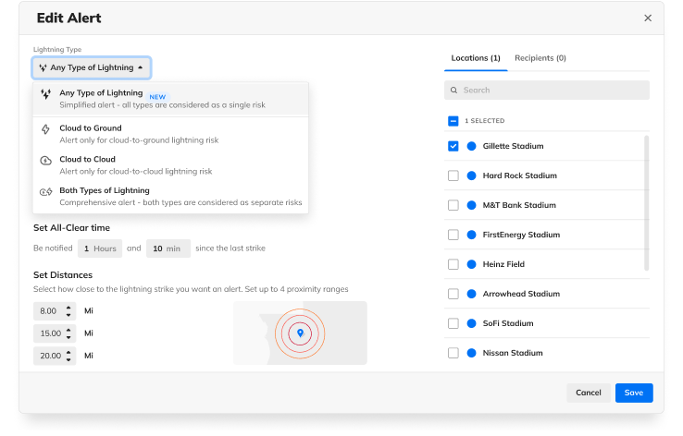Viewport: 683px width, 436px height.
Task: Click the Any Type of Lightning option icon
Action: coord(46,94)
